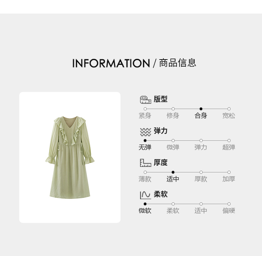
Task: Select the 修身 fit radio dot
Action: pyautogui.click(x=173, y=109)
